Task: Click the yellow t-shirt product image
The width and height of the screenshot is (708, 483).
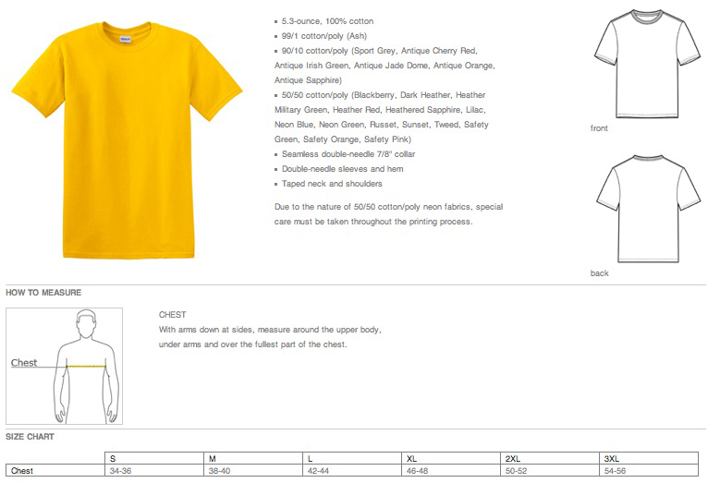Action: click(128, 139)
